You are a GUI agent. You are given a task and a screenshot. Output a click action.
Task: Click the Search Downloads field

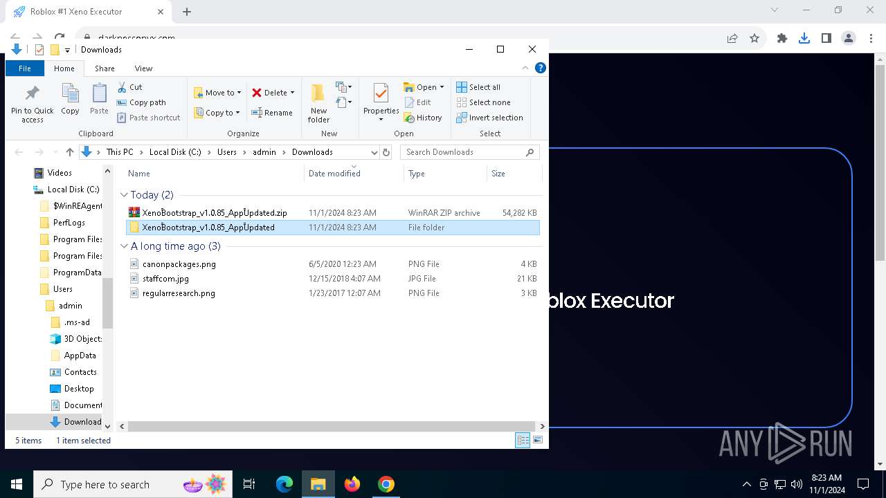pyautogui.click(x=470, y=152)
